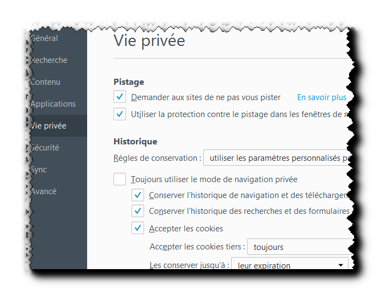Viewport: 383px width, 297px height.
Task: Uncheck 'Conserver l'historique de navigation et des téléchargements'
Action: pos(138,195)
